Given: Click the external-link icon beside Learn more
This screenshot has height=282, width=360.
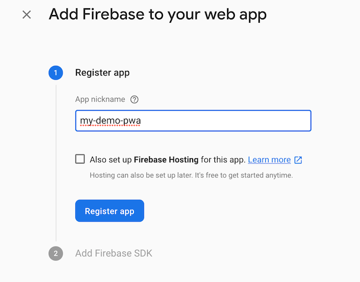Looking at the screenshot, I should coord(298,160).
